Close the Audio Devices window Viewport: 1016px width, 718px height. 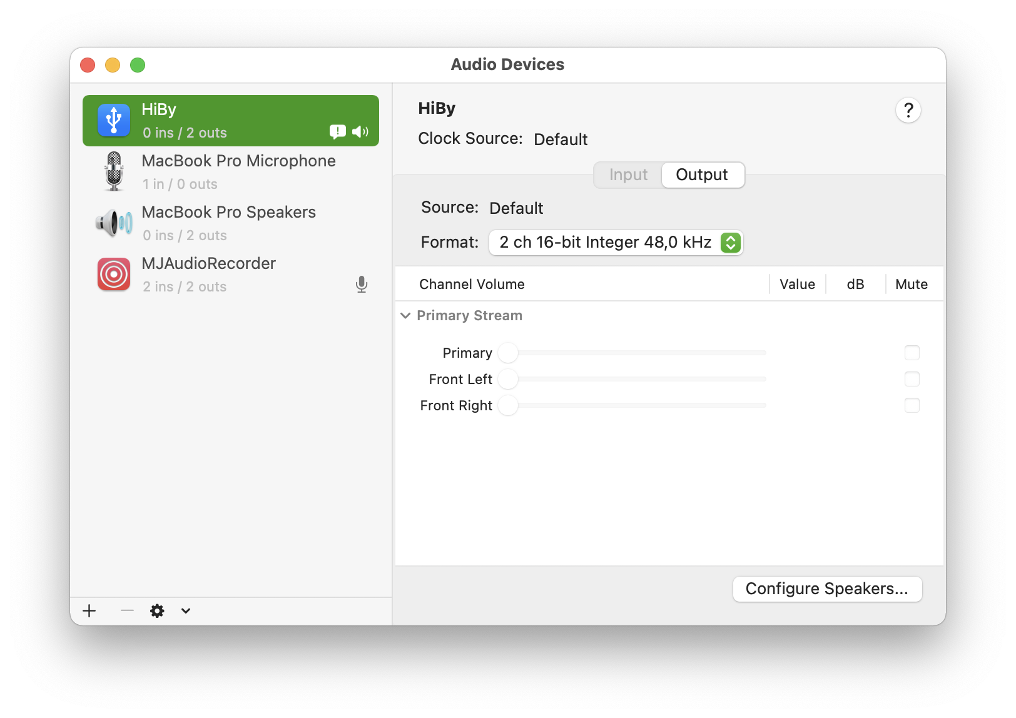[88, 65]
